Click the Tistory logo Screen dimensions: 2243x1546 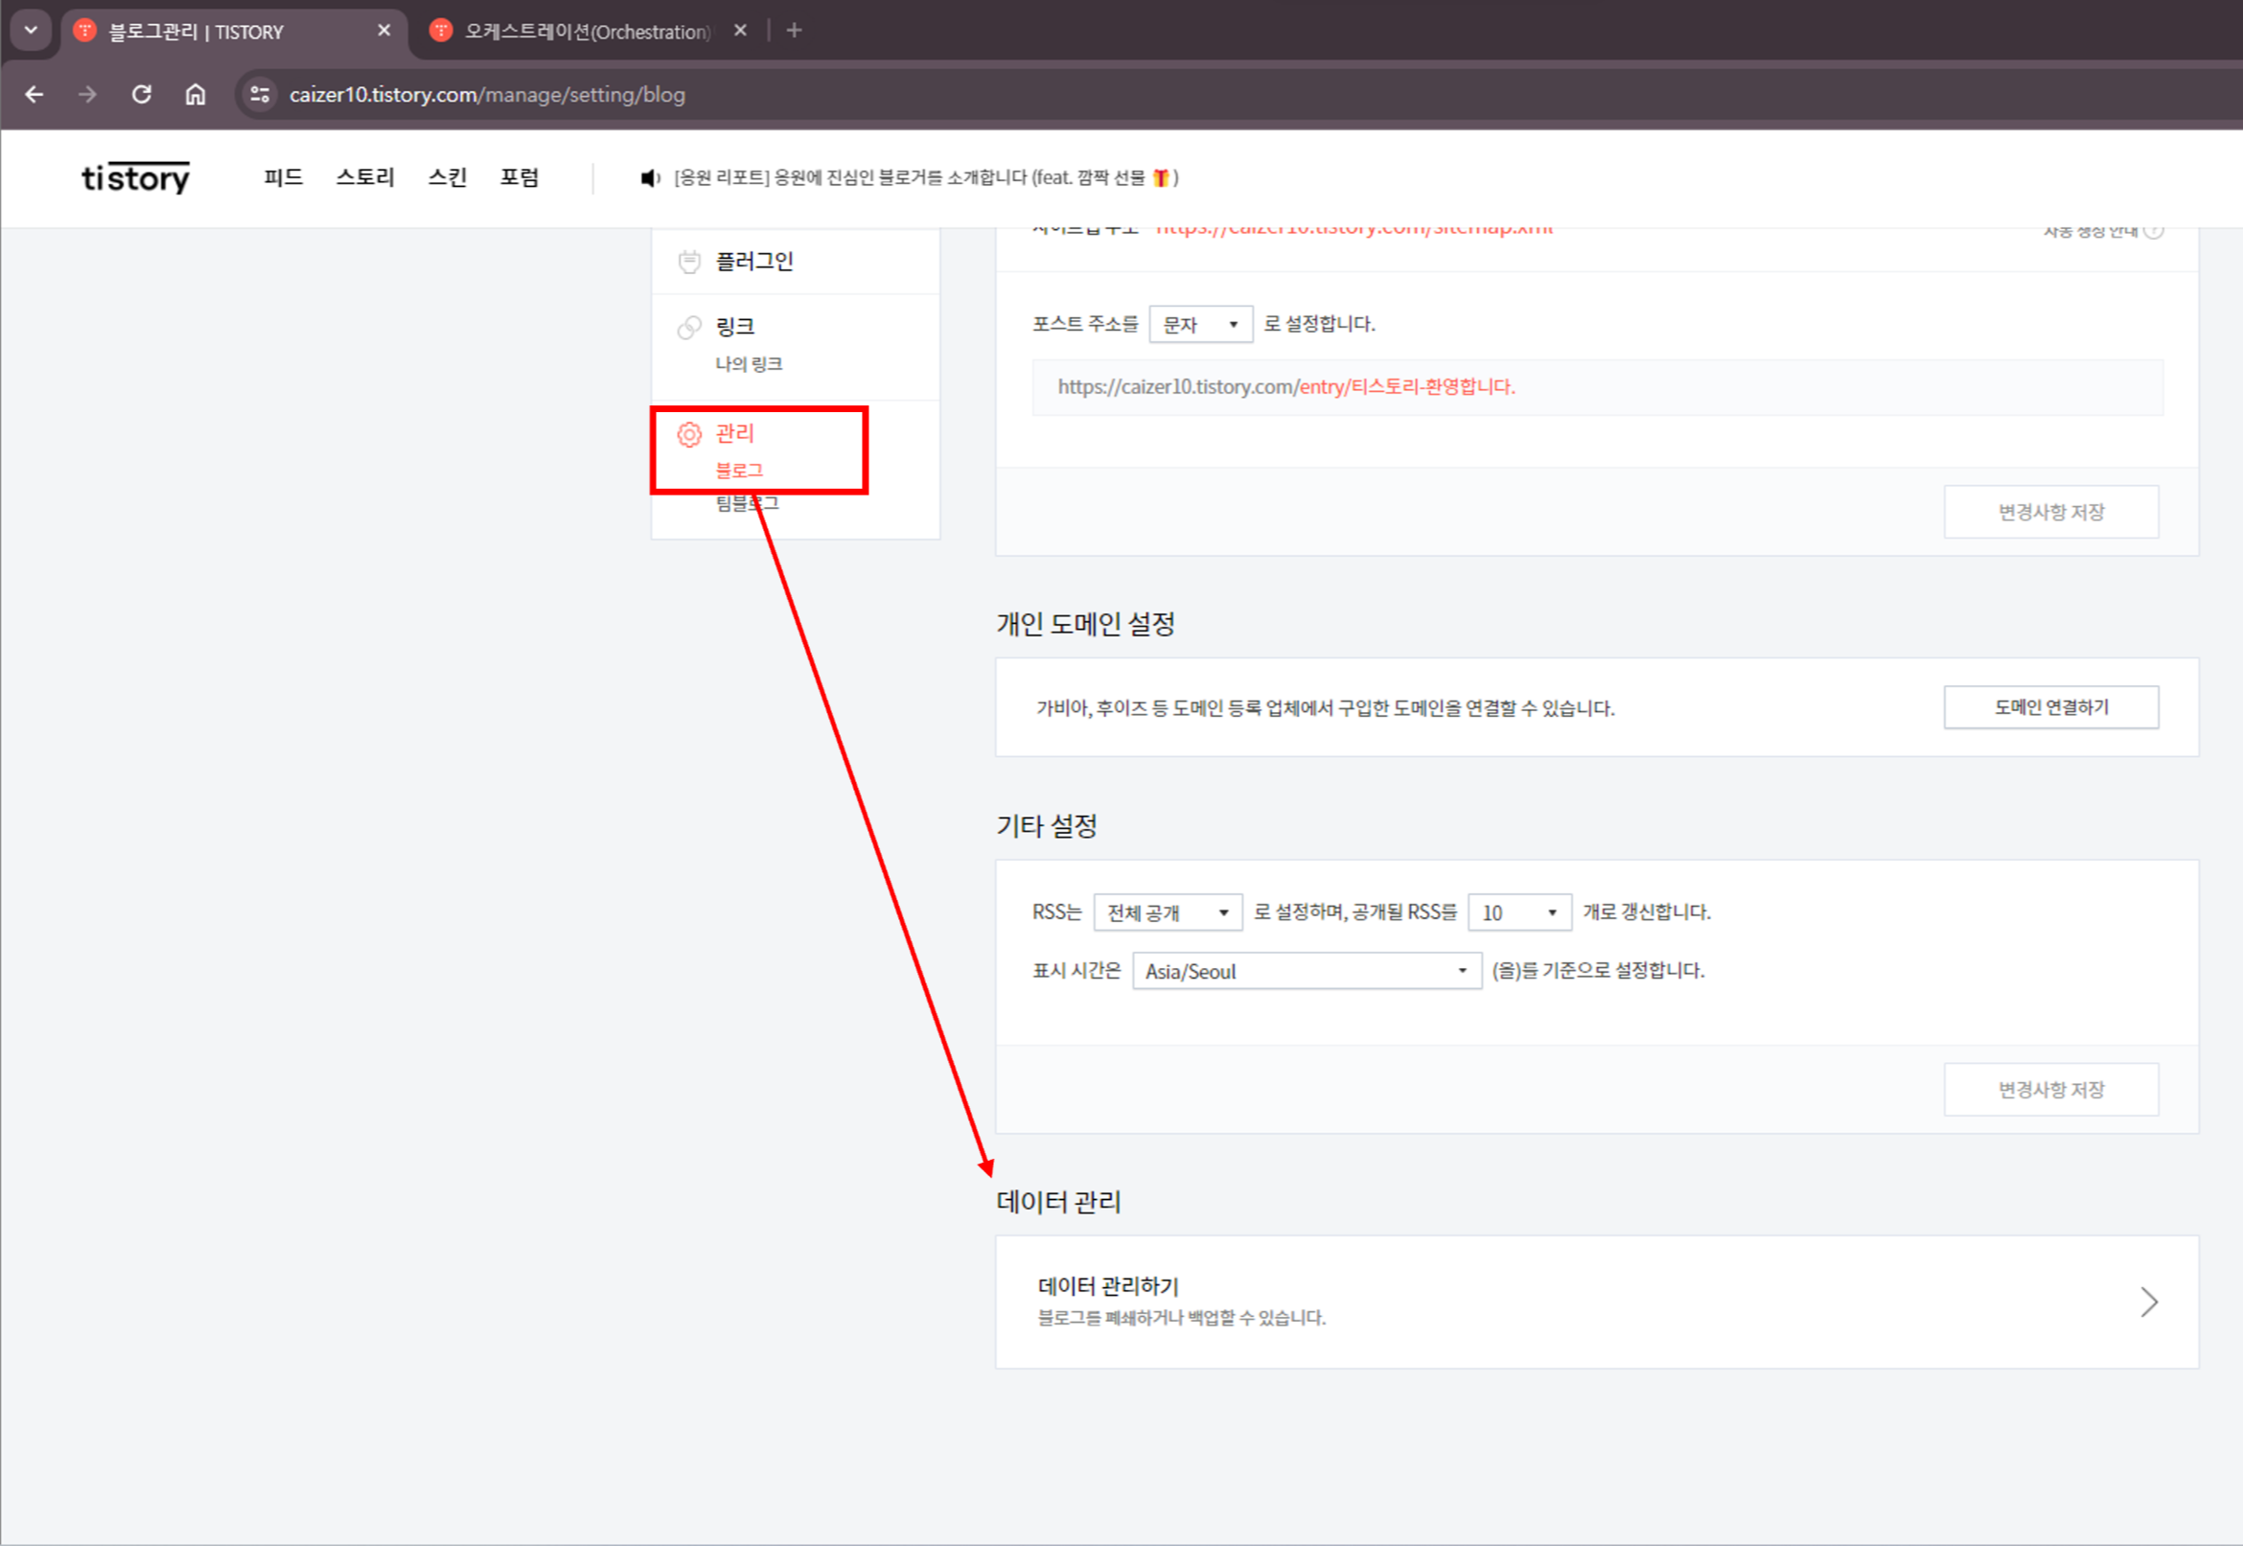click(135, 177)
